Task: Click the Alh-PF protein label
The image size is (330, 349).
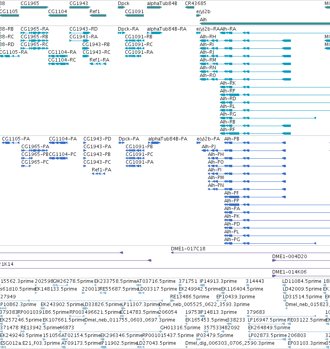Action: click(x=232, y=193)
